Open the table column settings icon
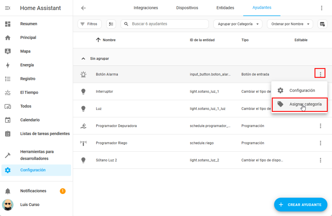The height and width of the screenshot is (216, 332). (x=322, y=24)
